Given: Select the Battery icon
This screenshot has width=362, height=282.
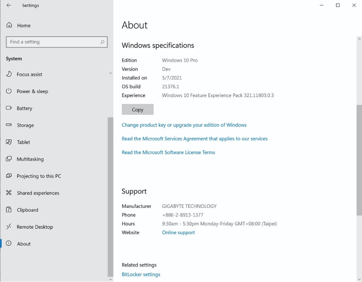Looking at the screenshot, I should tap(9, 108).
